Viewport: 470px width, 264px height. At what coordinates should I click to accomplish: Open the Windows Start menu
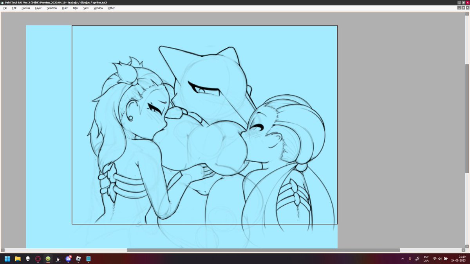7,259
